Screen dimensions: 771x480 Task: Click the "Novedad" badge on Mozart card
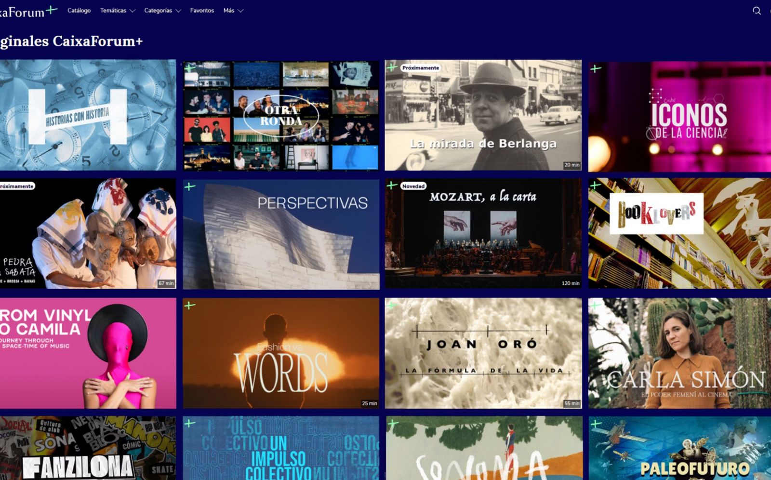tap(413, 186)
